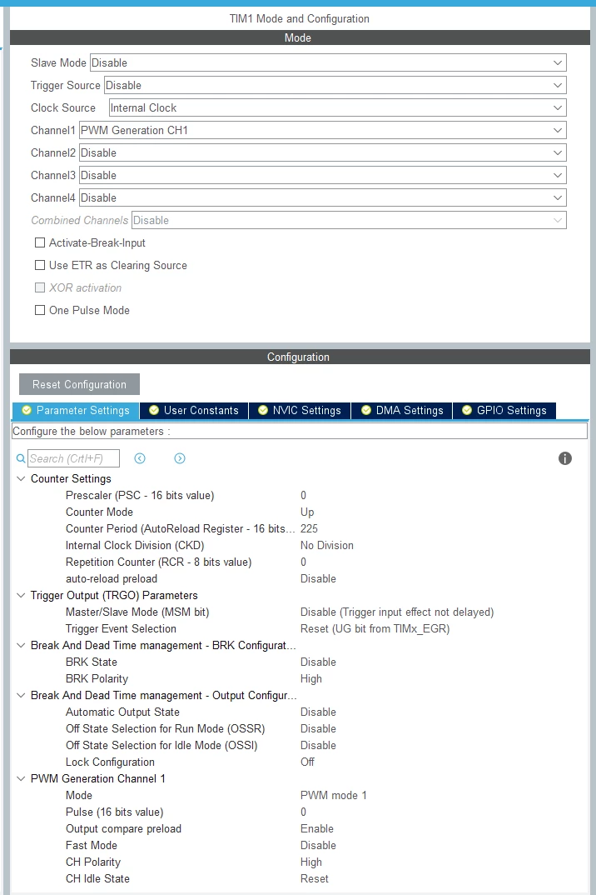Screen dimensions: 596x895
Task: Select PWM mode 1 value
Action: [x=334, y=795]
